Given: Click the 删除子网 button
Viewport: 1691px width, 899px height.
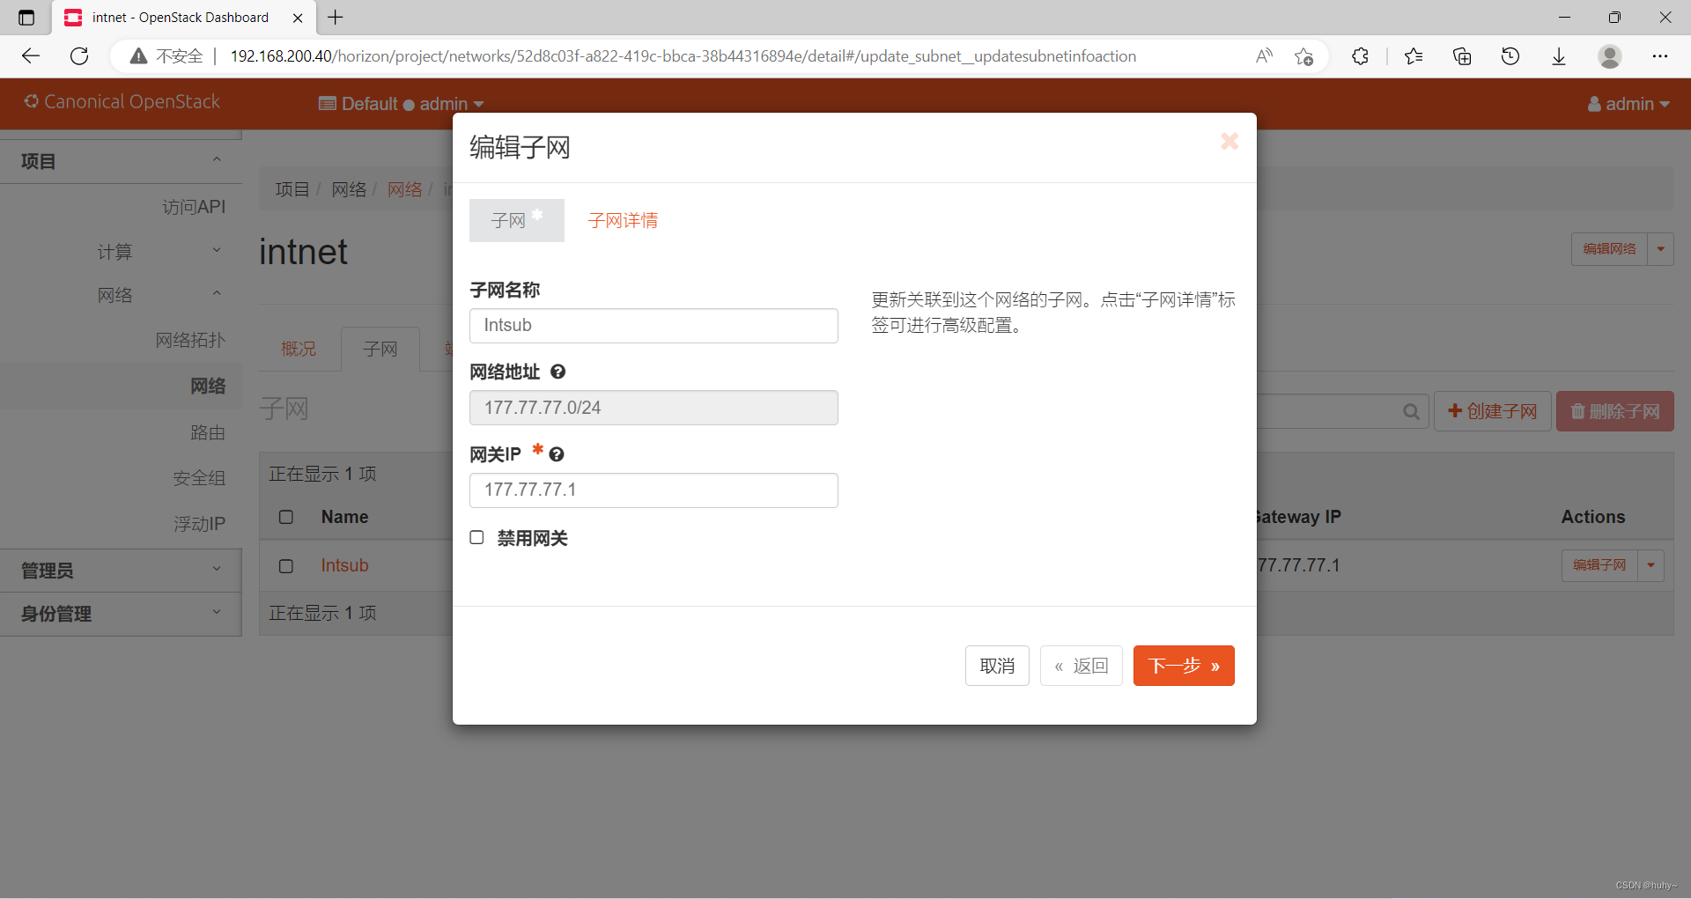Looking at the screenshot, I should click(1615, 411).
